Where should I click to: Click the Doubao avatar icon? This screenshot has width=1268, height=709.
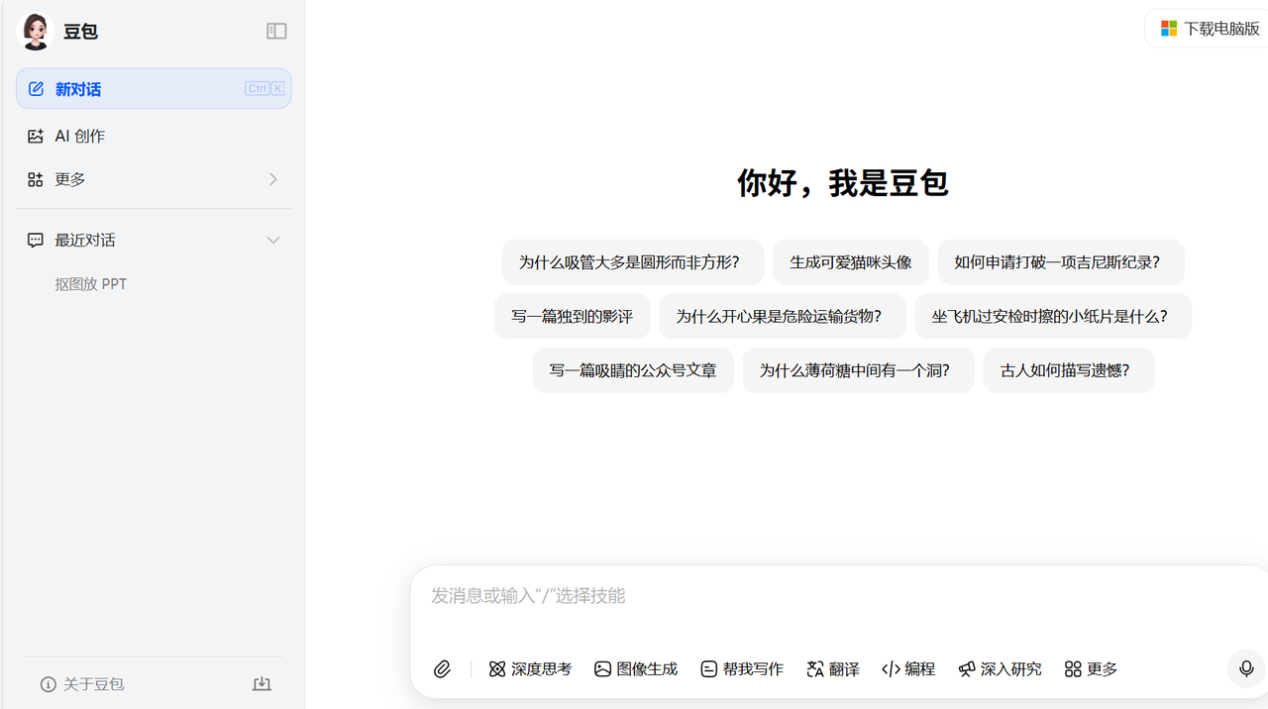[36, 31]
